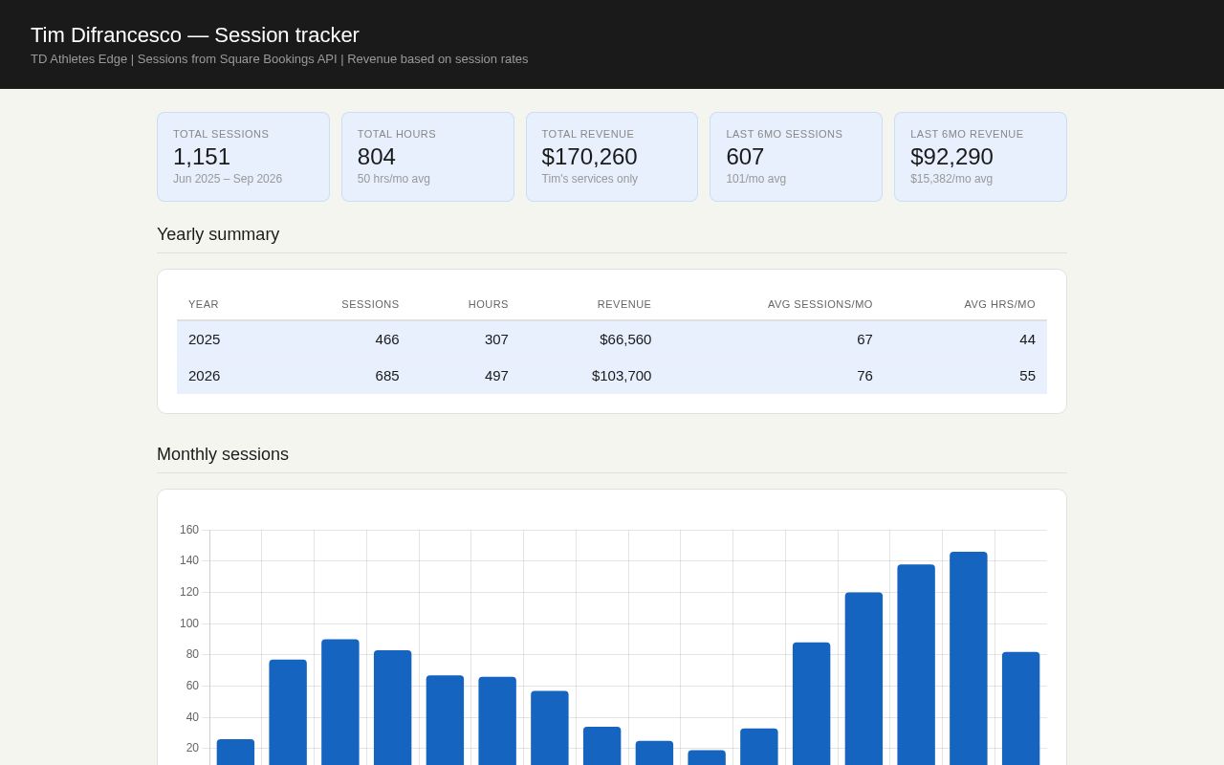Select the Total Hours summary card
Image resolution: width=1224 pixels, height=765 pixels.
coord(427,157)
